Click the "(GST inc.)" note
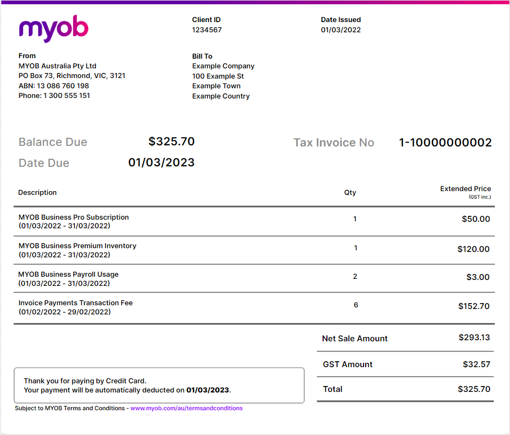 [x=480, y=197]
